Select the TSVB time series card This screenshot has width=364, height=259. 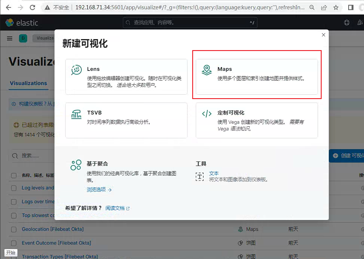126,120
